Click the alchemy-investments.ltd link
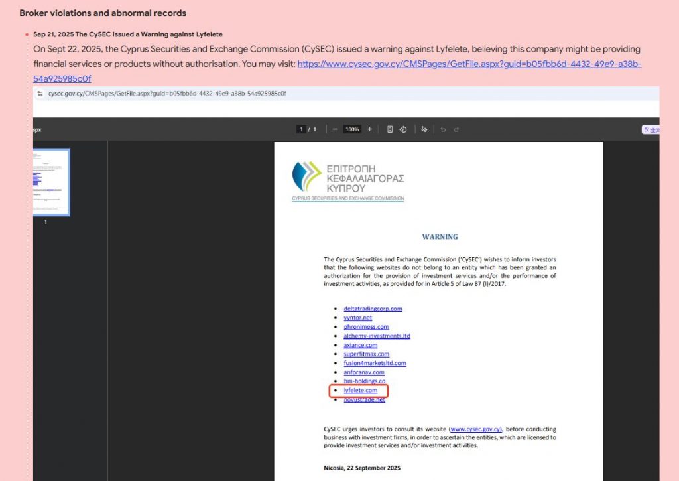 pyautogui.click(x=377, y=336)
